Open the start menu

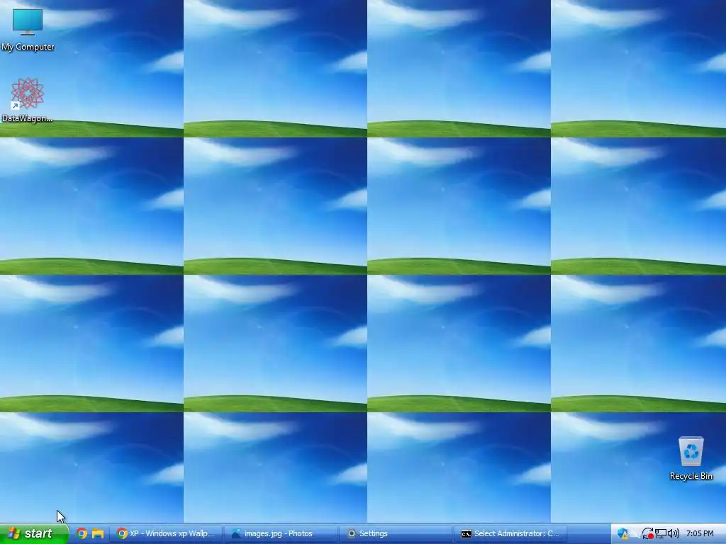(x=34, y=533)
